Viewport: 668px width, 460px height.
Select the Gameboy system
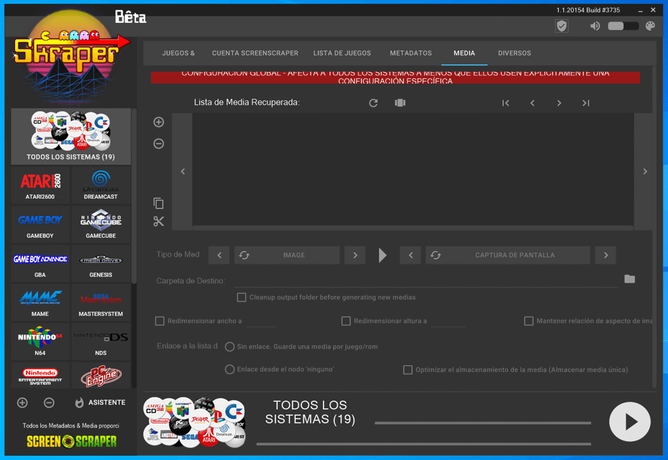[40, 225]
